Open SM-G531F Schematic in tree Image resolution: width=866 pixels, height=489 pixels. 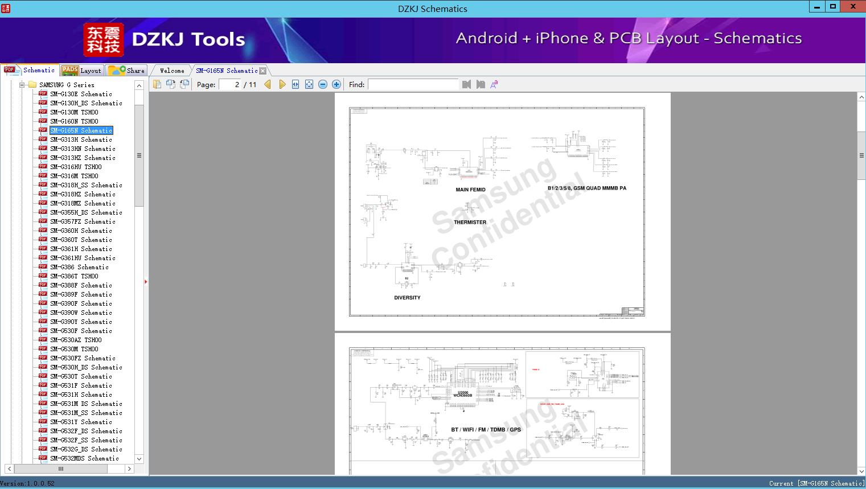tap(81, 385)
